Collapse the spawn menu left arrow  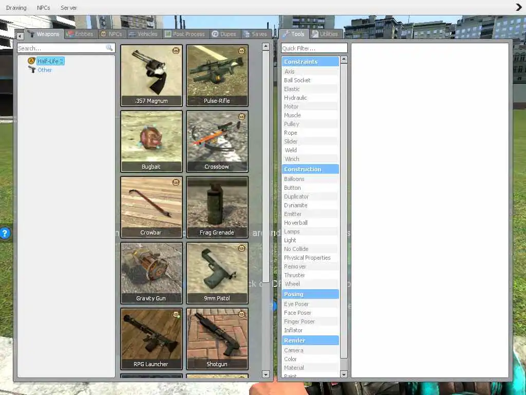pos(20,35)
